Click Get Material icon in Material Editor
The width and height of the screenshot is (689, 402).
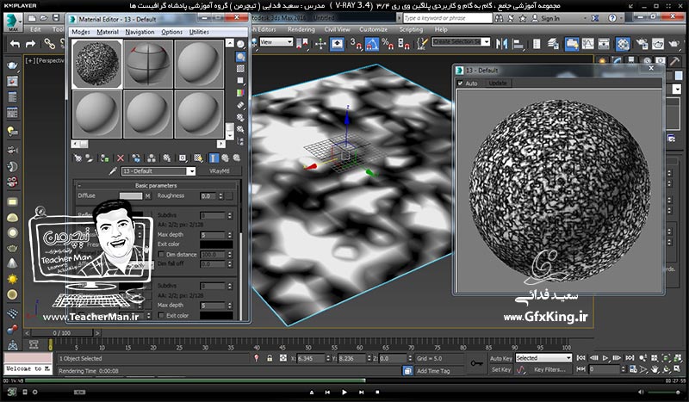point(78,158)
